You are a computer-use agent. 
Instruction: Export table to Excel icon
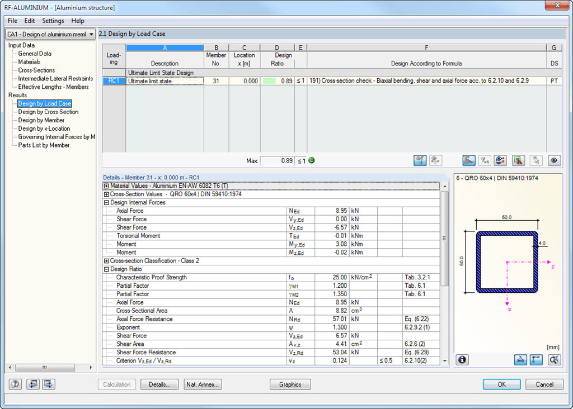518,160
